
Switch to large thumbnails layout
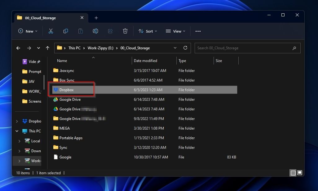click(x=299, y=173)
